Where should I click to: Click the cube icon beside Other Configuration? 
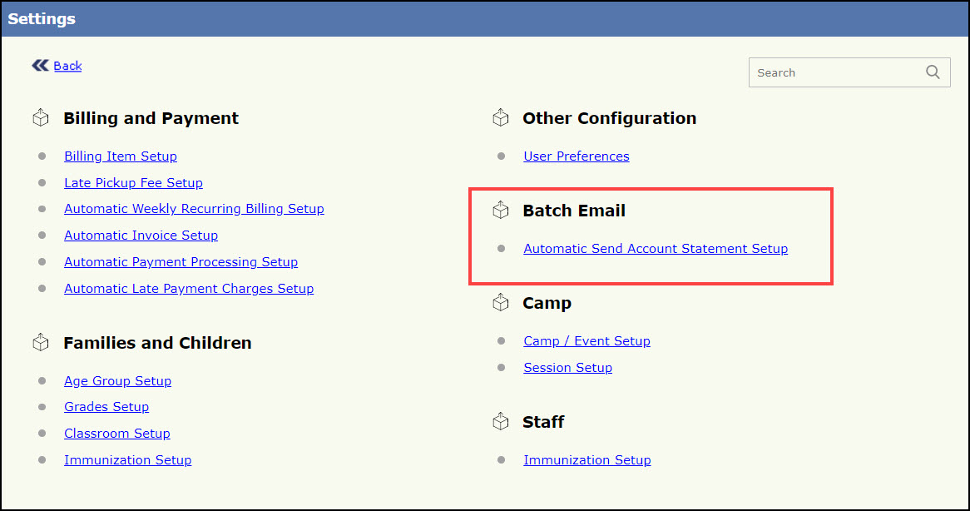click(x=500, y=118)
